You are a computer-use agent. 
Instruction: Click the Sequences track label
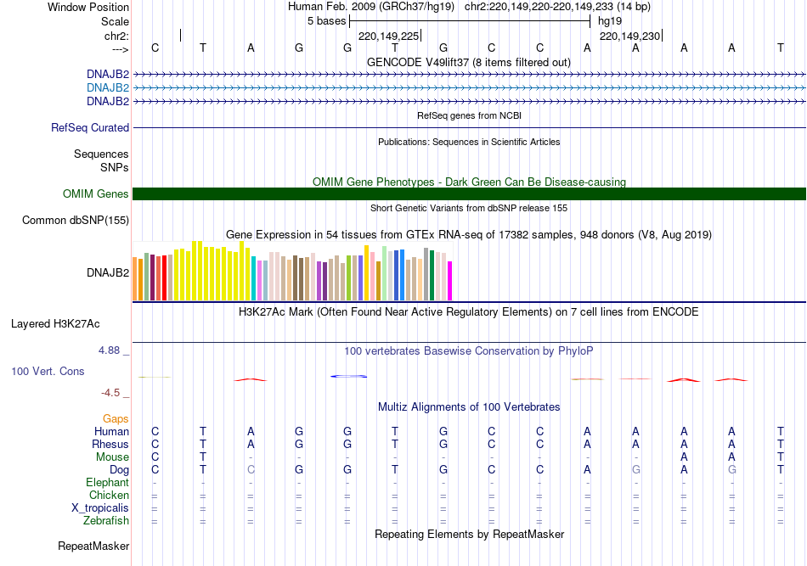101,154
